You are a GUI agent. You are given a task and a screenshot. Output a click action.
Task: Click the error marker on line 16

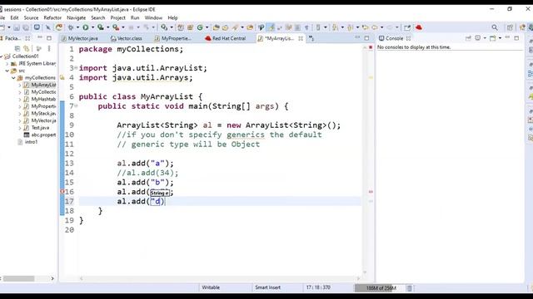coord(62,192)
